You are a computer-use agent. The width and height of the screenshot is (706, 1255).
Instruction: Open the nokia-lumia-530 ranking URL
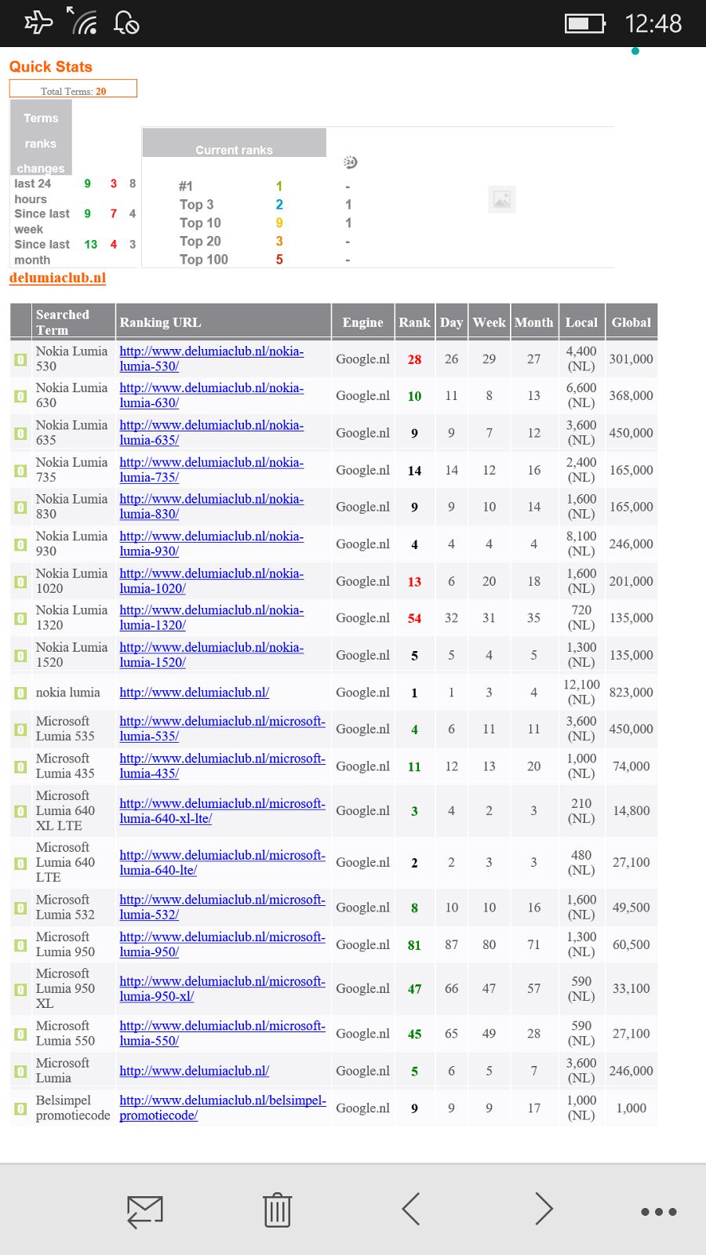pos(211,358)
